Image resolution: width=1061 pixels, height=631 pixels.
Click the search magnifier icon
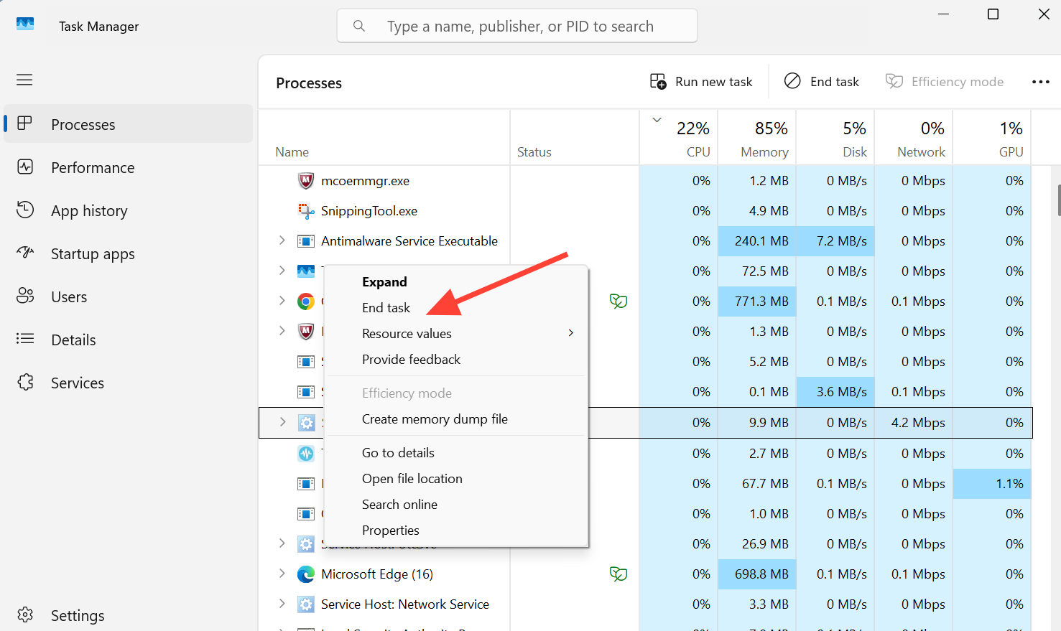[x=359, y=26]
